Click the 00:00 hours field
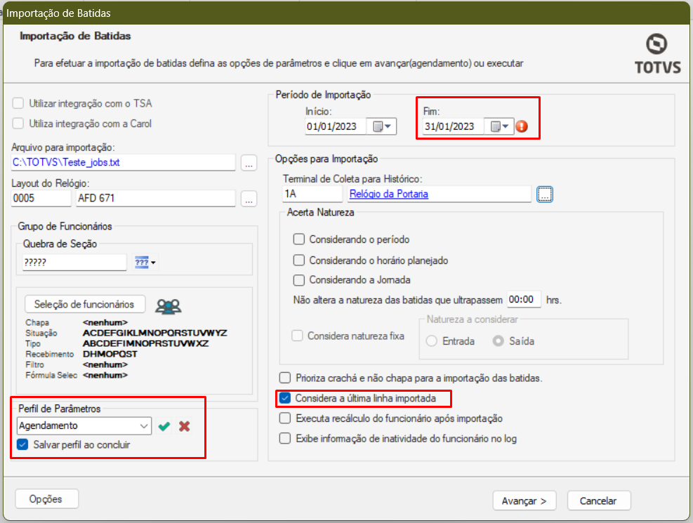This screenshot has height=523, width=693. [524, 300]
